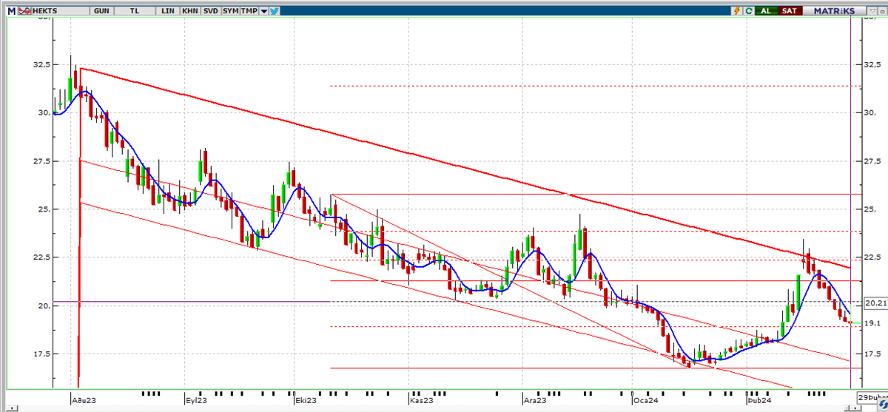Select the GUN period button
This screenshot has width=888, height=412.
[x=102, y=11]
